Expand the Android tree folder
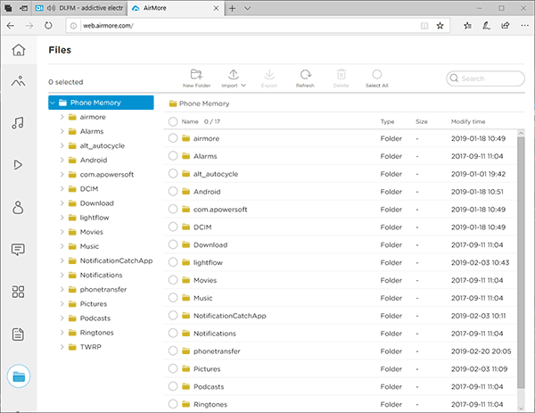Screen dimensions: 535x413 pyautogui.click(x=62, y=160)
